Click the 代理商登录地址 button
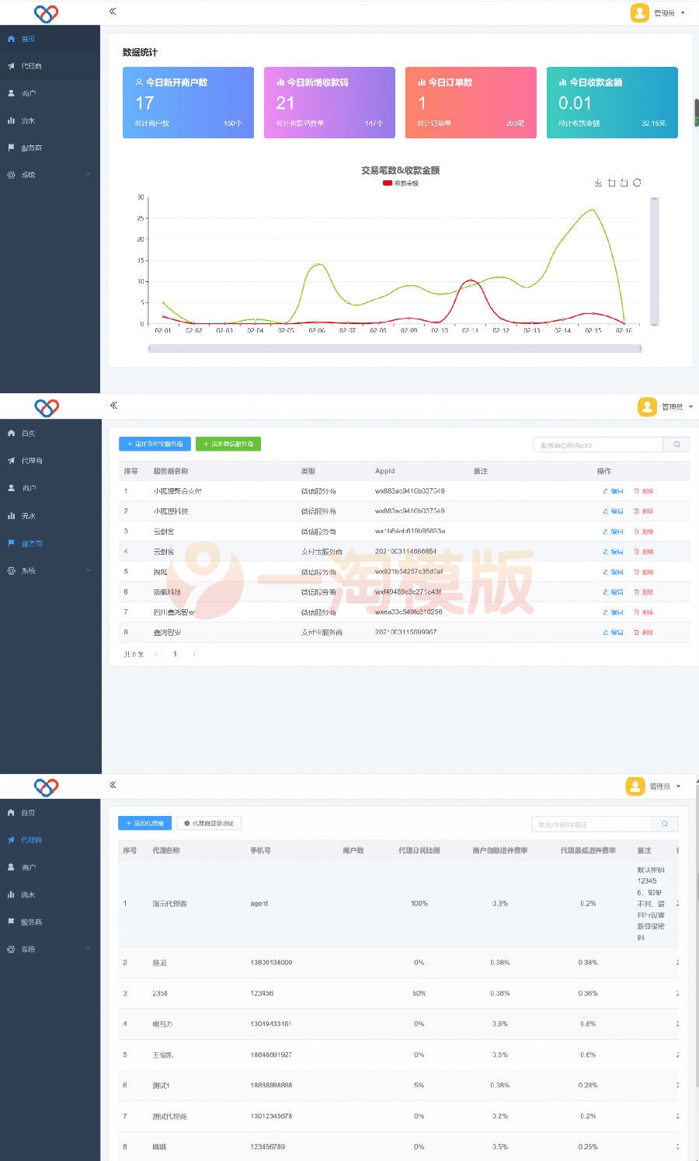 [x=209, y=823]
